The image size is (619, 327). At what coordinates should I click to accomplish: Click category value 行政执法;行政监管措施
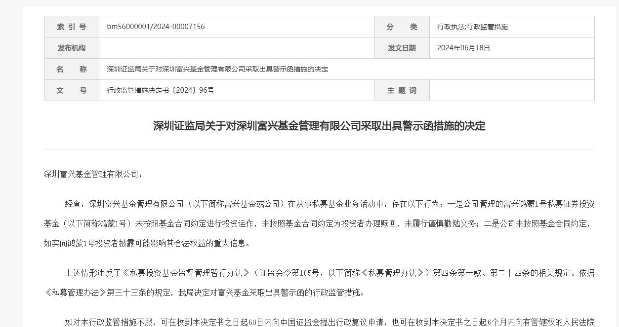pyautogui.click(x=472, y=27)
